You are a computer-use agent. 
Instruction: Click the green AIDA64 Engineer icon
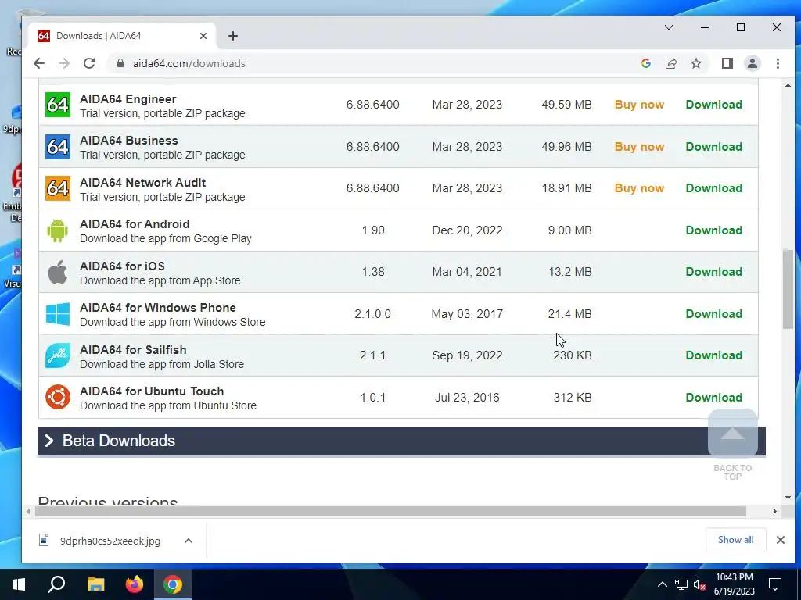[x=58, y=105]
